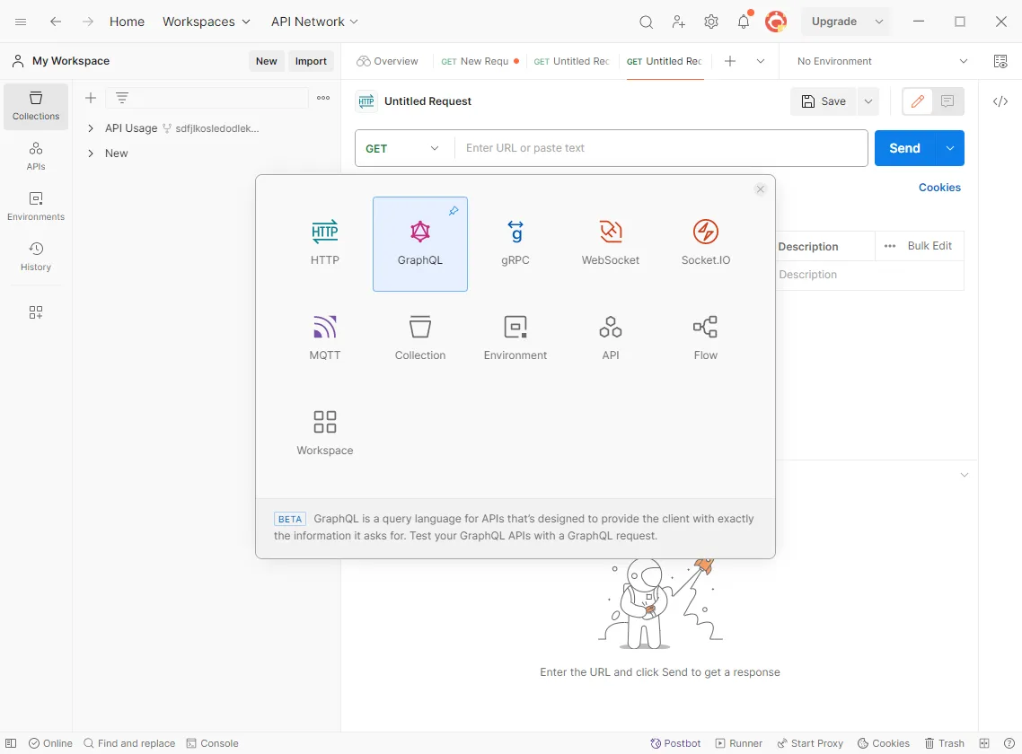Open the tab list dropdown chevron
1022x754 pixels.
[x=760, y=61]
